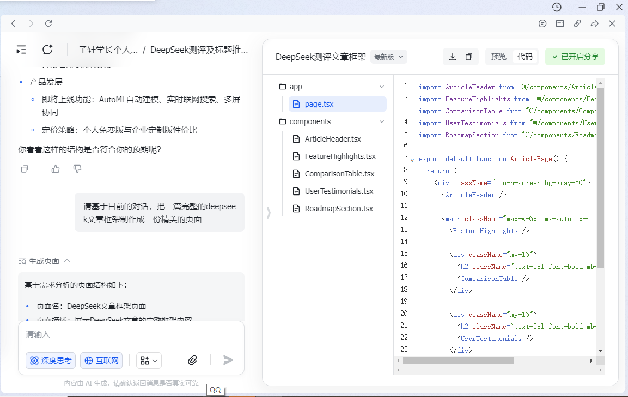Collapse the components folder chevron
The height and width of the screenshot is (397, 628).
382,121
